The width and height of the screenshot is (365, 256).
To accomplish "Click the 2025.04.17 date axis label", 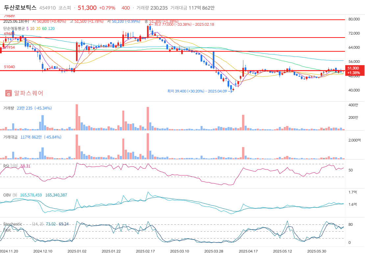I will pos(248,251).
